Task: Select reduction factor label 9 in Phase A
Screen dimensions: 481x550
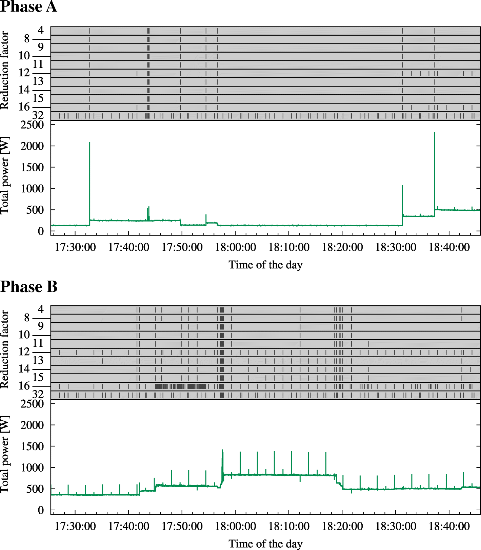Action: click(x=41, y=47)
